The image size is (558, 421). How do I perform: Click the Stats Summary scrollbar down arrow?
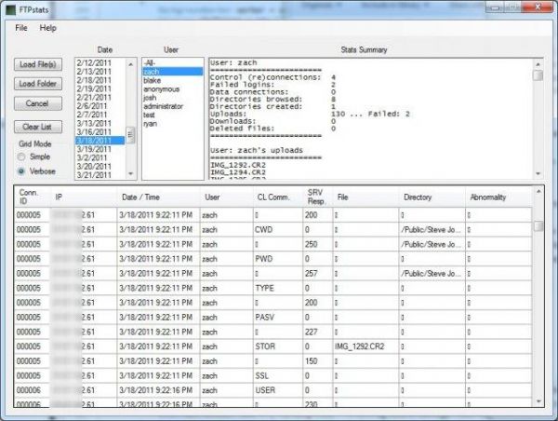[538, 173]
